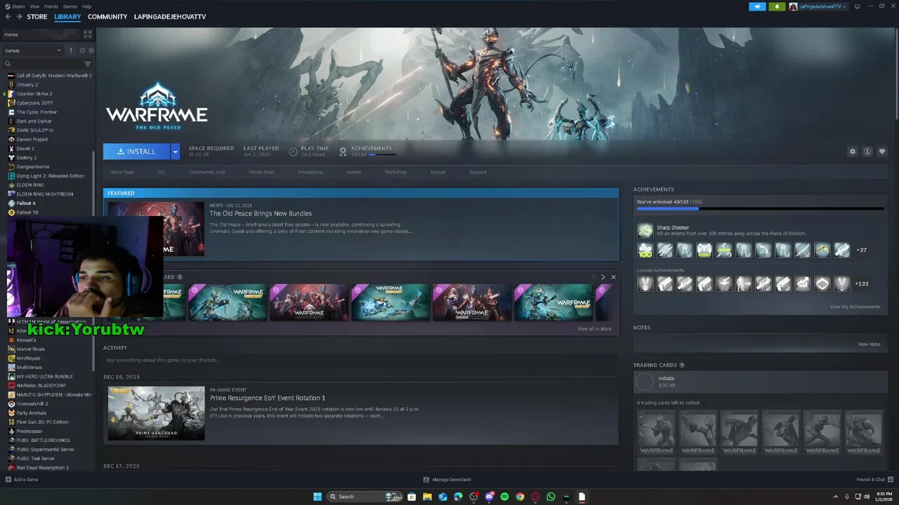Click the Big Picture mode monitor icon
899x505 pixels.
(857, 6)
